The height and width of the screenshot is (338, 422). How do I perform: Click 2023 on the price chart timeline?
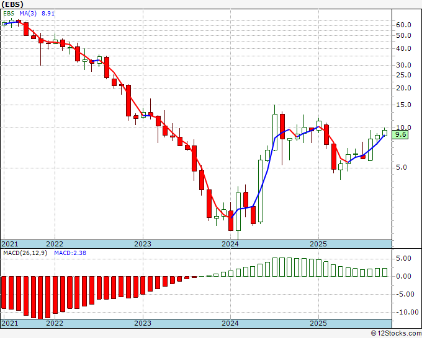(143, 244)
